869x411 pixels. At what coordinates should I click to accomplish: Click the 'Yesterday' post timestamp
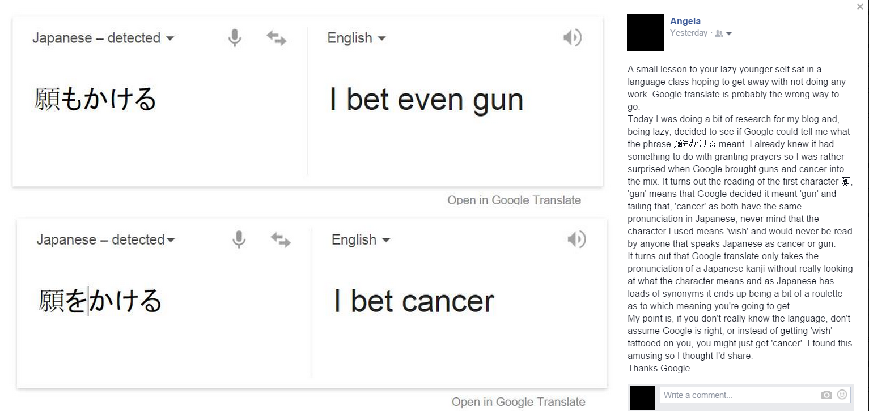click(x=689, y=33)
